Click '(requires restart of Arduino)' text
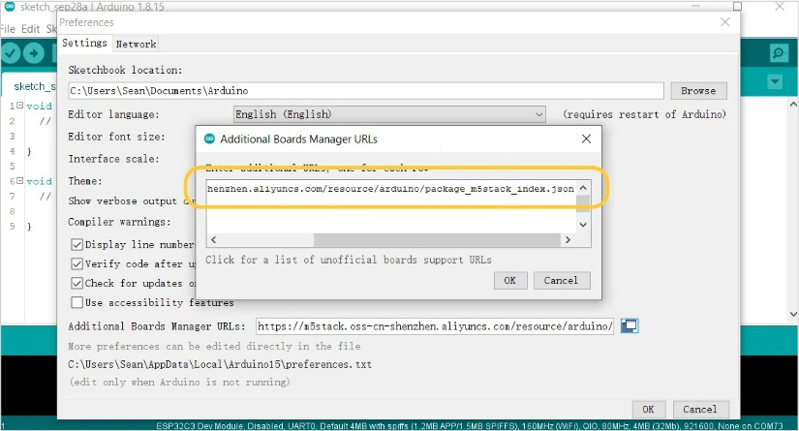 tap(645, 114)
